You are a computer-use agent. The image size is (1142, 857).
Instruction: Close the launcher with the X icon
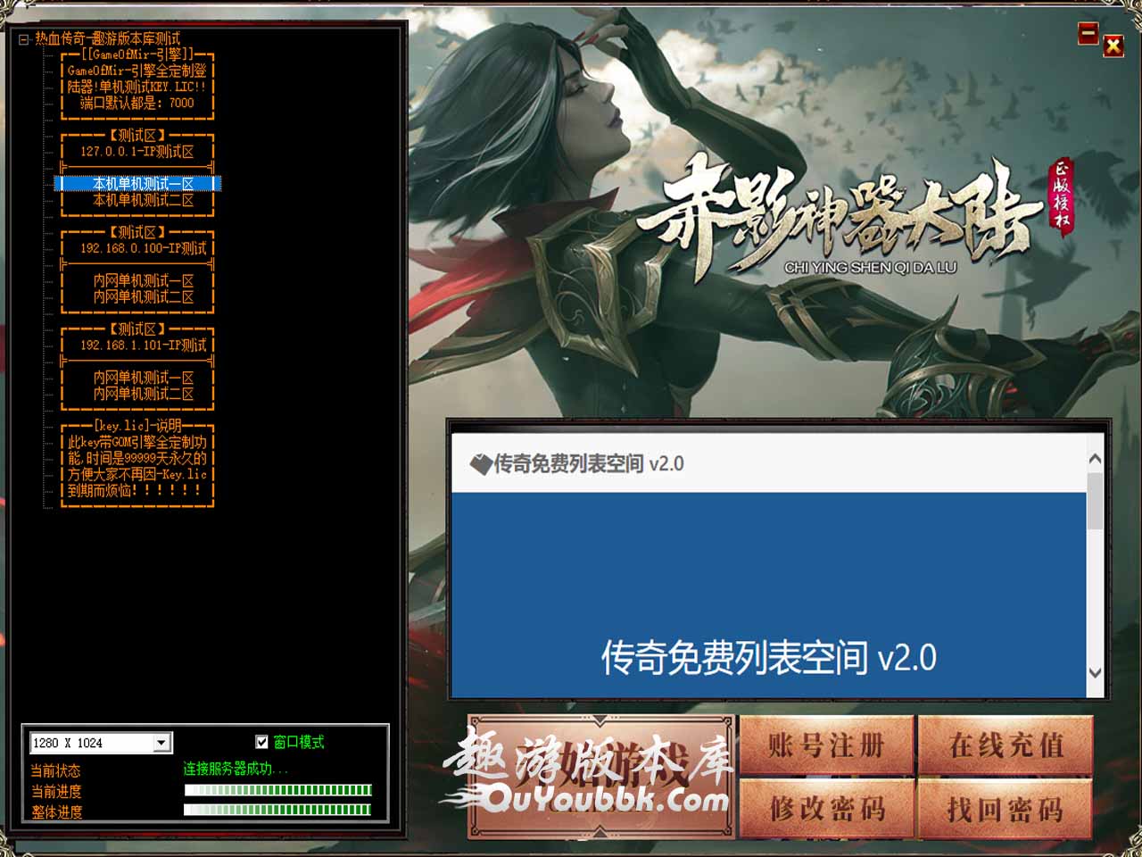point(1113,46)
